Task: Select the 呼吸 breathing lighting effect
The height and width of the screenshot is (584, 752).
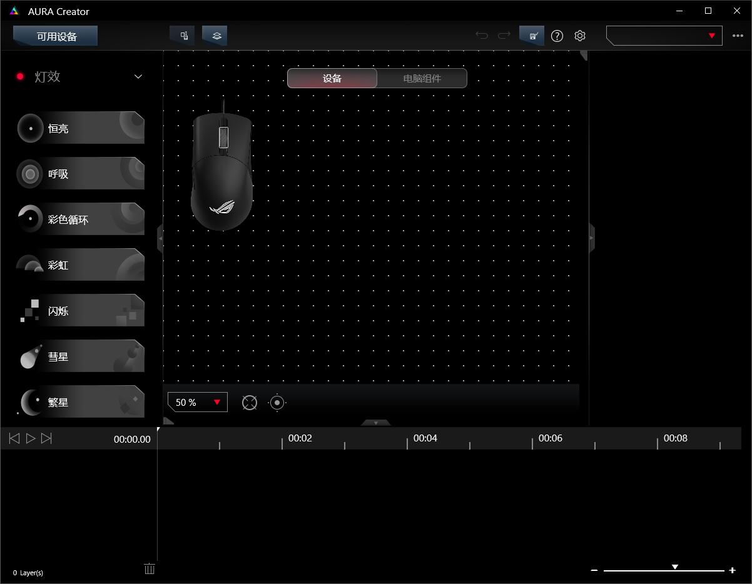Action: coord(80,174)
